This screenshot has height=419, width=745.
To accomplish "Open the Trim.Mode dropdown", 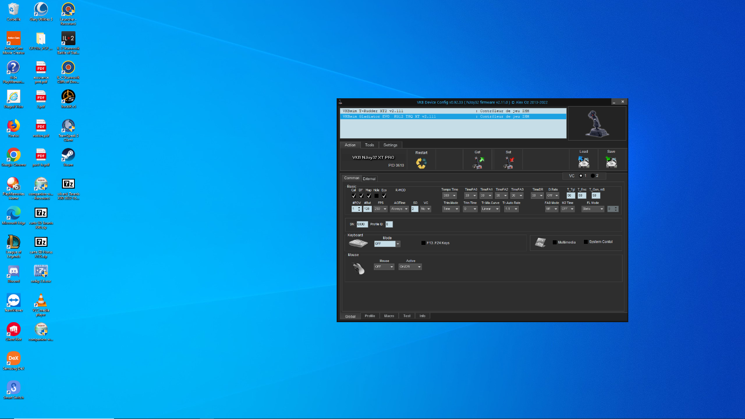I will (x=451, y=209).
